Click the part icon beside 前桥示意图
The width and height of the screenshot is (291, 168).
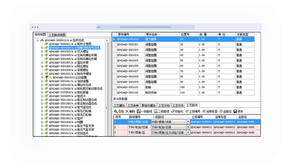pyautogui.click(x=46, y=44)
